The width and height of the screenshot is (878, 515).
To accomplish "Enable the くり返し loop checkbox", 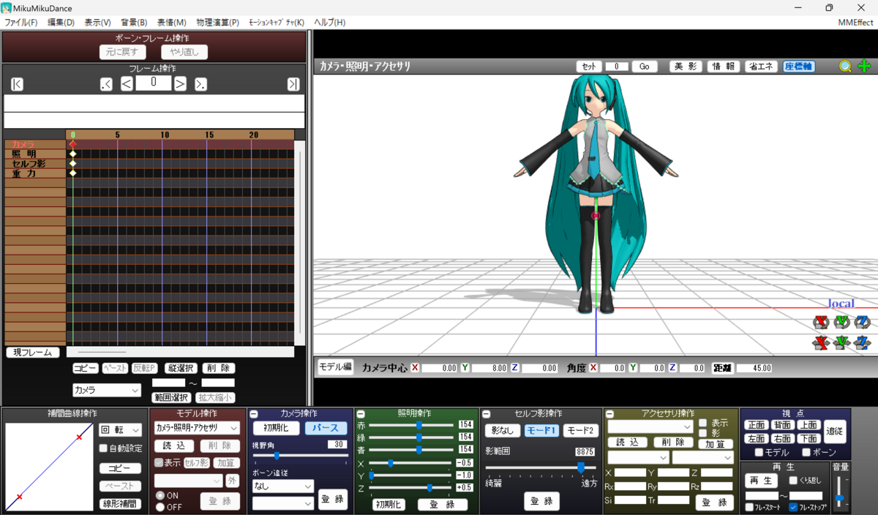I will pyautogui.click(x=794, y=481).
